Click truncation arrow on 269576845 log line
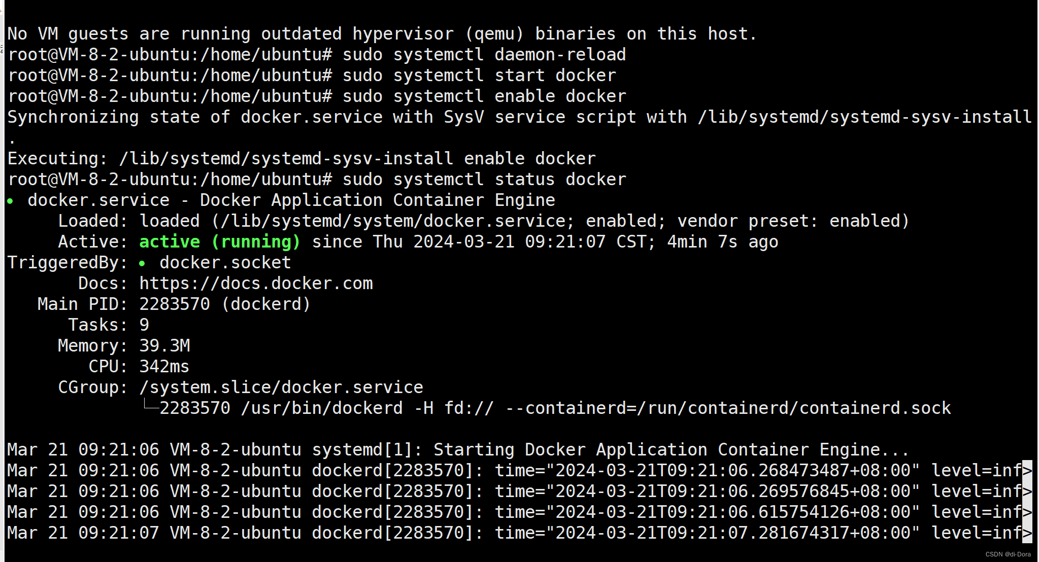Viewport: 1039px width, 562px height. pyautogui.click(x=1027, y=491)
